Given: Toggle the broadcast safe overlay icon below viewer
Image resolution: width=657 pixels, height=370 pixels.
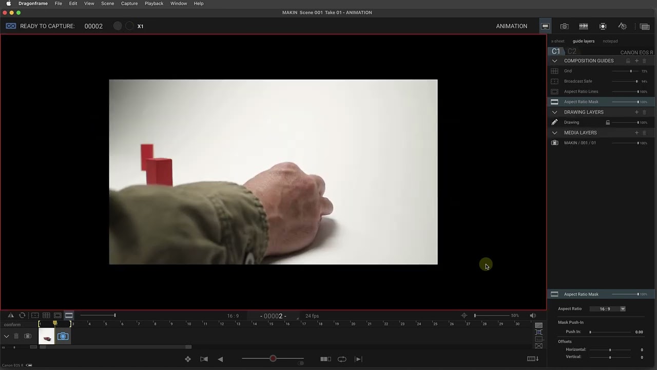Looking at the screenshot, I should point(35,316).
